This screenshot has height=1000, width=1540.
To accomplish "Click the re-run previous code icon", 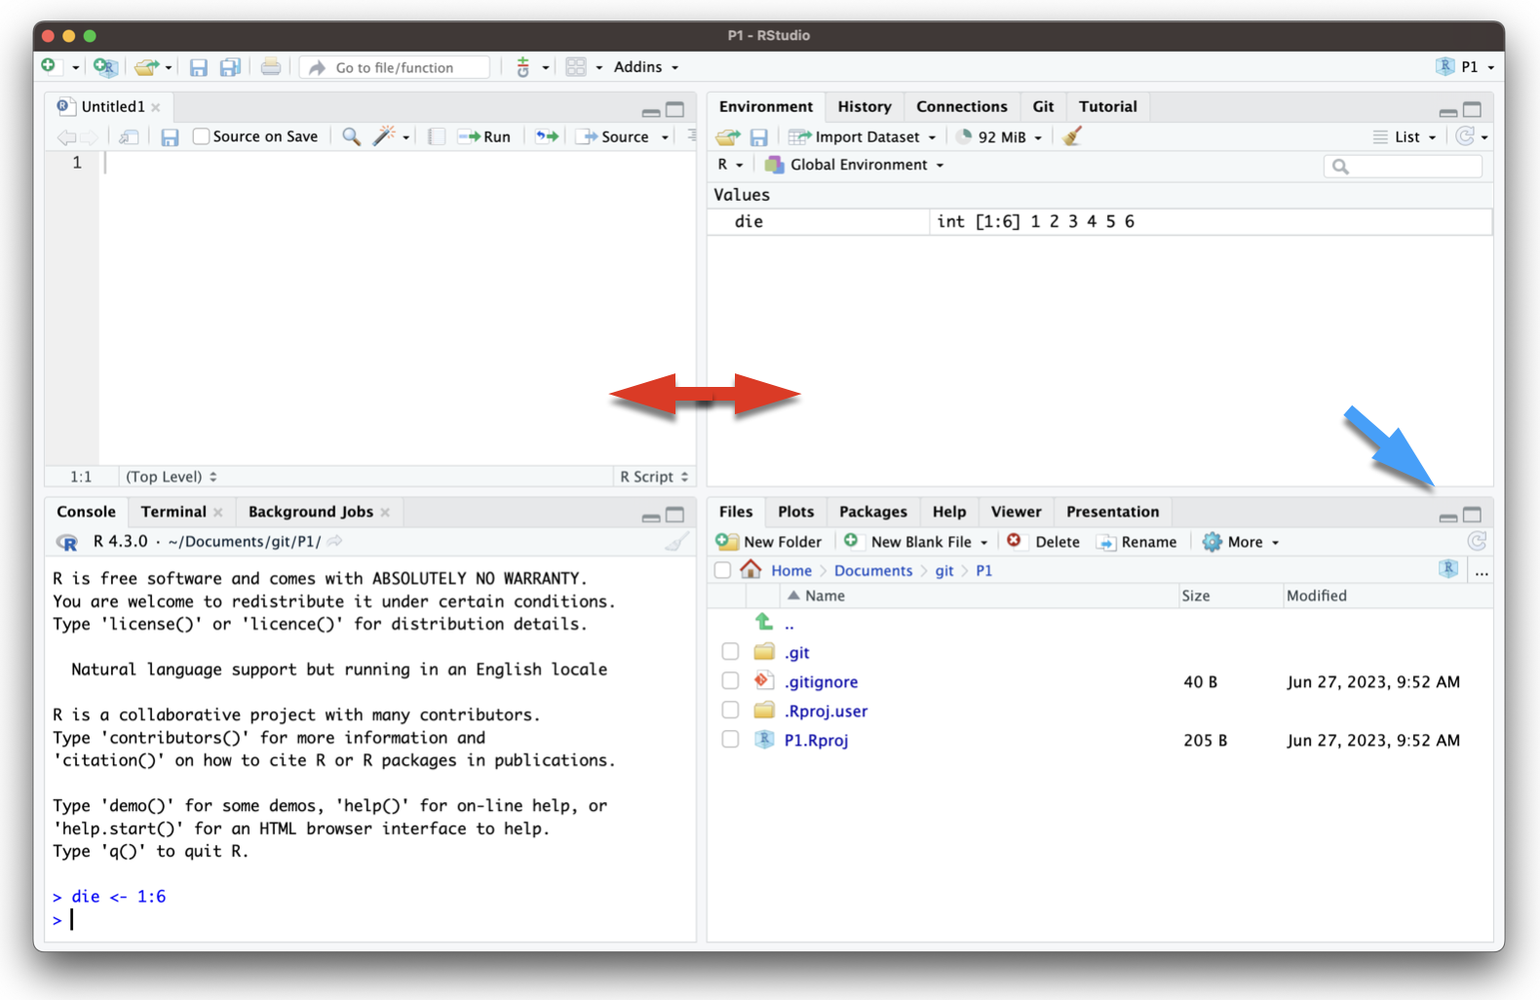I will (547, 136).
